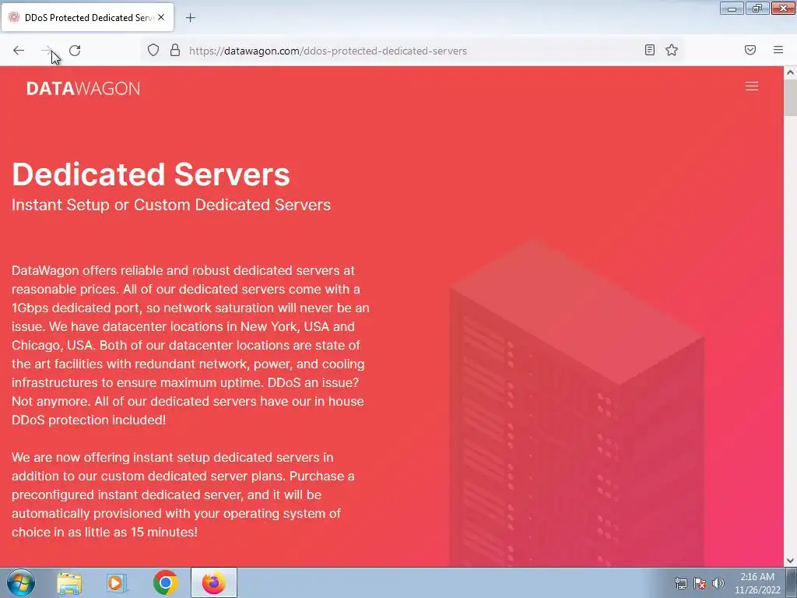Launch Windows Media Player from taskbar
Screen dimensions: 797x598
117,582
